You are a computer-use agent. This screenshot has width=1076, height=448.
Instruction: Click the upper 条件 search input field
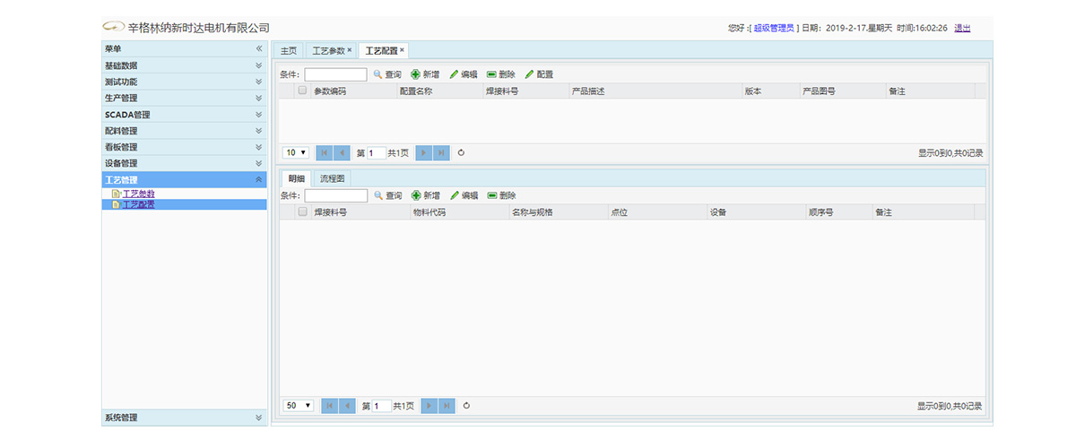(335, 74)
